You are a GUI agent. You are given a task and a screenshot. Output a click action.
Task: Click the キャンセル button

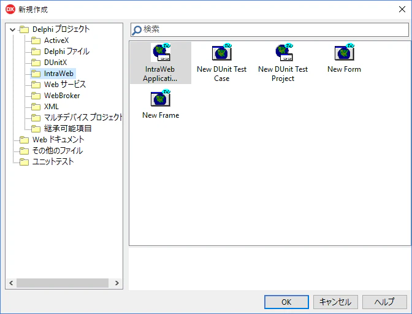tap(335, 302)
